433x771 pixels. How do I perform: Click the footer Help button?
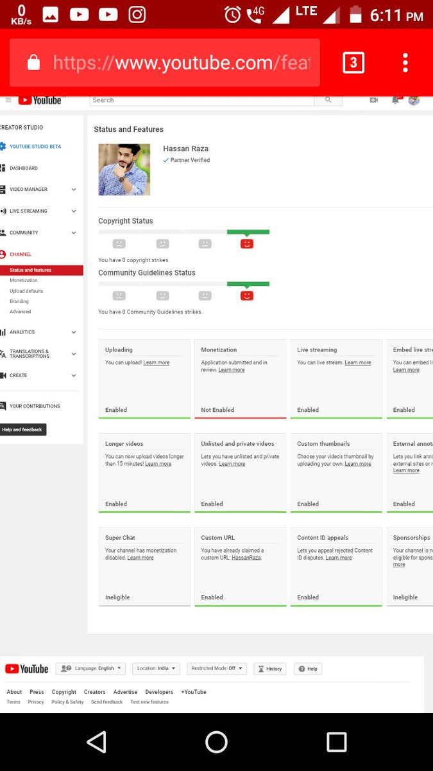[x=308, y=668]
